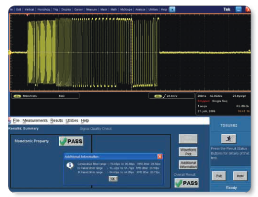Open the Display menu
The width and height of the screenshot is (258, 197).
[x=66, y=9]
